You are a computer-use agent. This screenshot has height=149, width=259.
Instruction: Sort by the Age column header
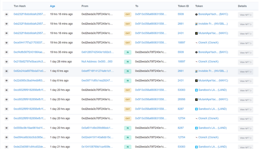(x=53, y=6)
